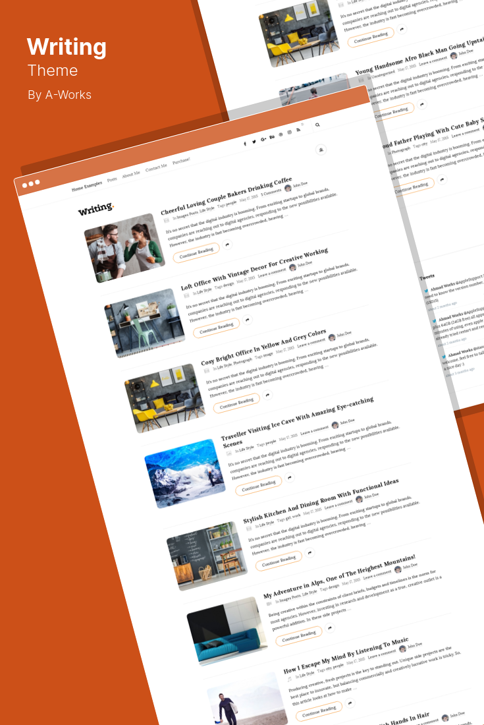Click the kitchen chalkboard thumbnail
The image size is (484, 725).
click(x=207, y=556)
